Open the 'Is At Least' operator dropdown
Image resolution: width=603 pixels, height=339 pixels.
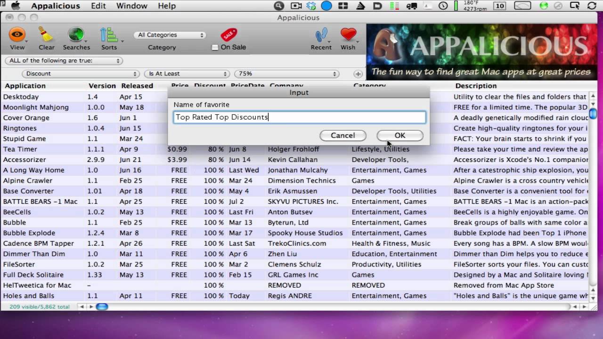pyautogui.click(x=187, y=74)
